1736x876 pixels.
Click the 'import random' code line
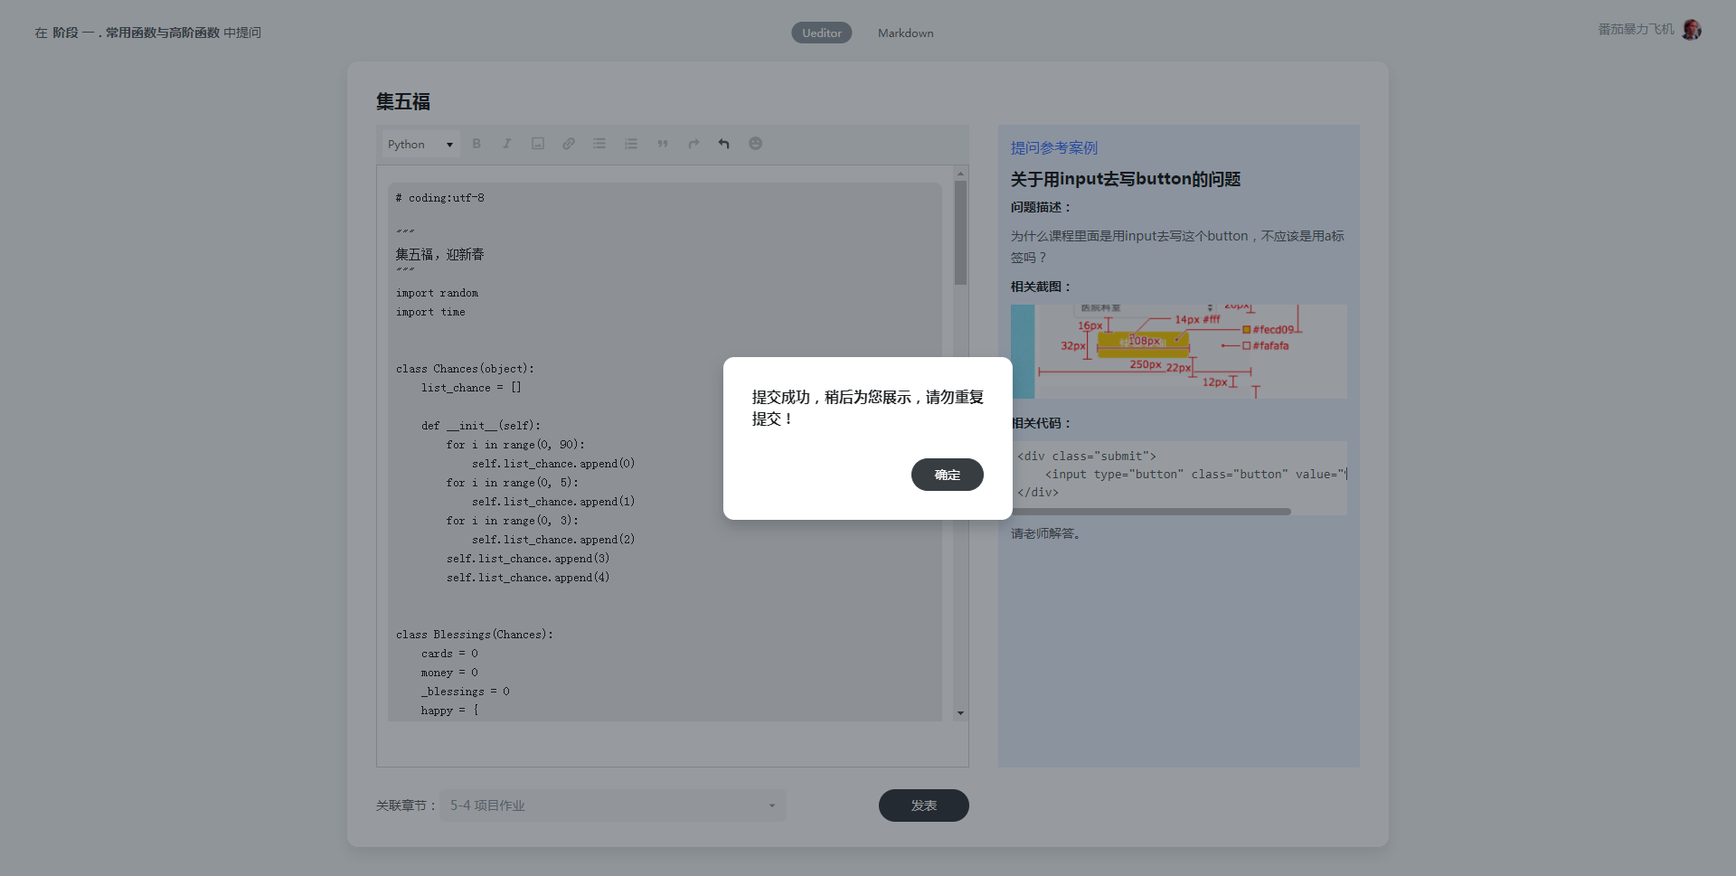pyautogui.click(x=437, y=293)
